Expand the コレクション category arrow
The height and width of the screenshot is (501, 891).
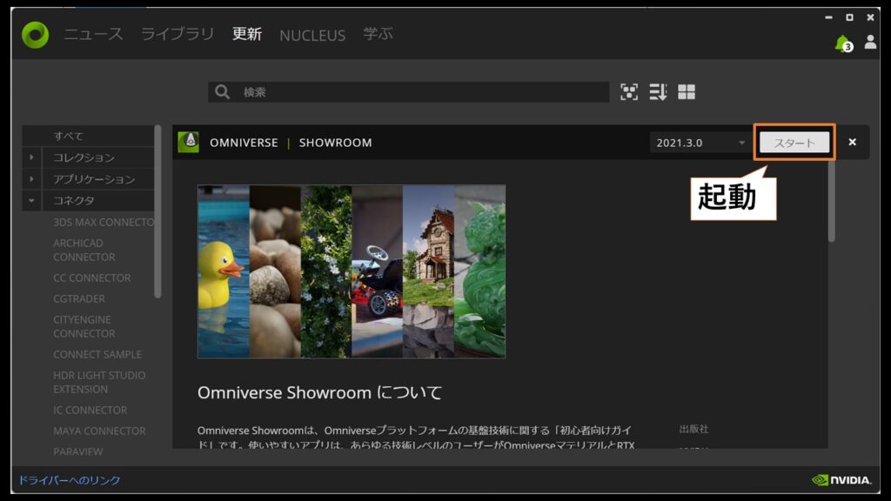coord(31,157)
